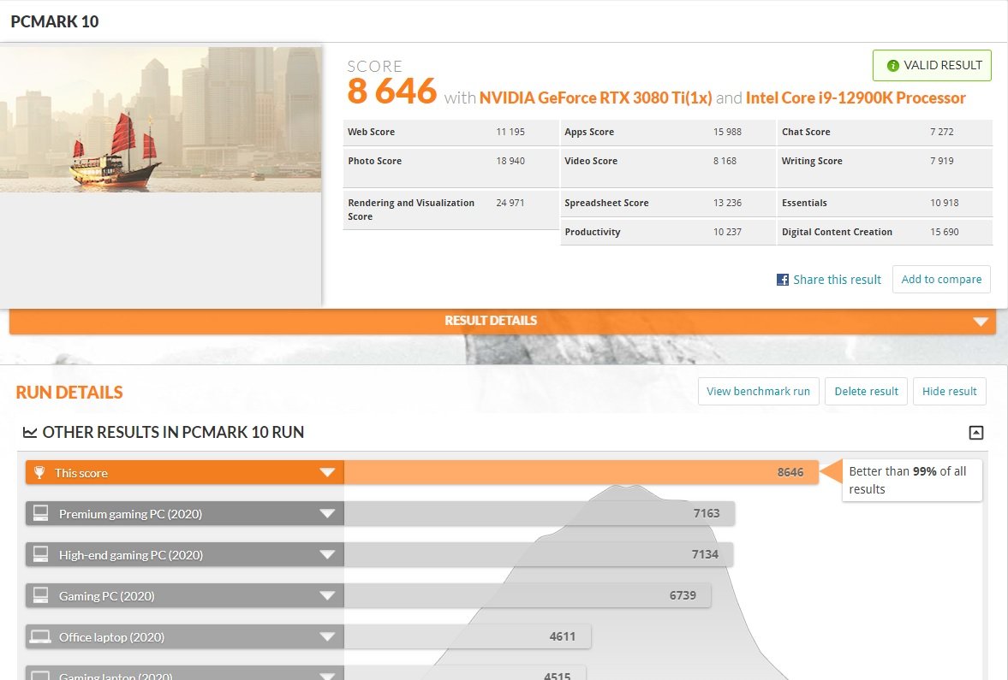Click the Video Score value 8 168
Screen dimensions: 1008x680
725,161
